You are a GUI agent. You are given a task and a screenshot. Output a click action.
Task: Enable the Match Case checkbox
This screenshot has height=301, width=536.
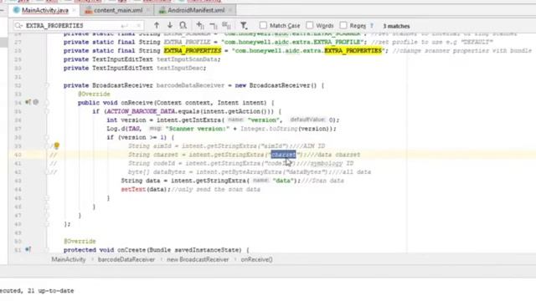click(x=263, y=25)
